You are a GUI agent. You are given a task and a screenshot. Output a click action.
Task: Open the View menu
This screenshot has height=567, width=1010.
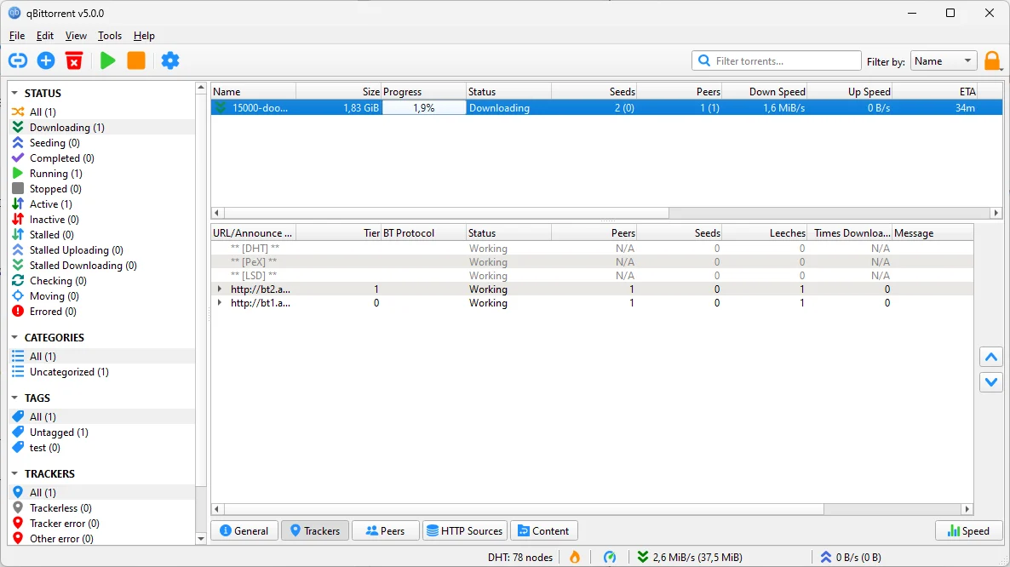point(76,36)
